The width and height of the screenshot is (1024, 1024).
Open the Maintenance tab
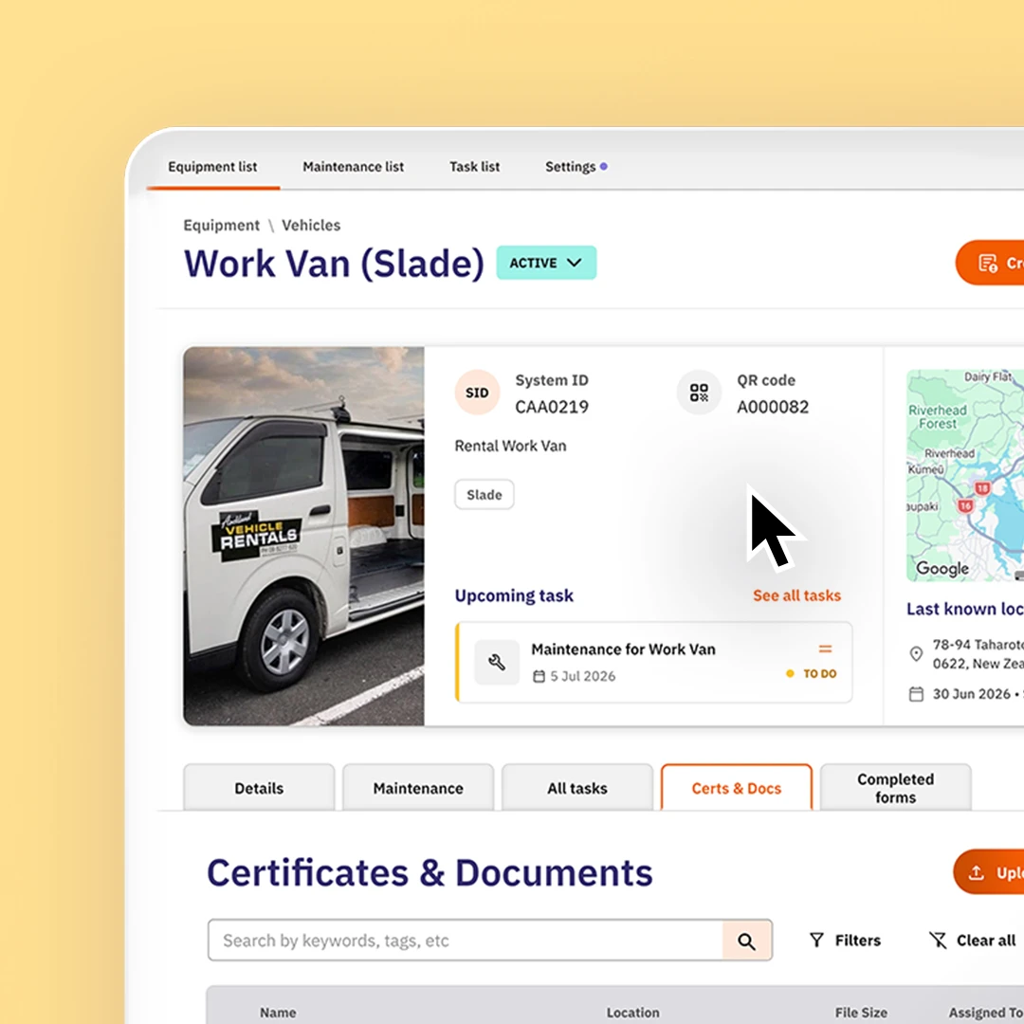pos(418,788)
